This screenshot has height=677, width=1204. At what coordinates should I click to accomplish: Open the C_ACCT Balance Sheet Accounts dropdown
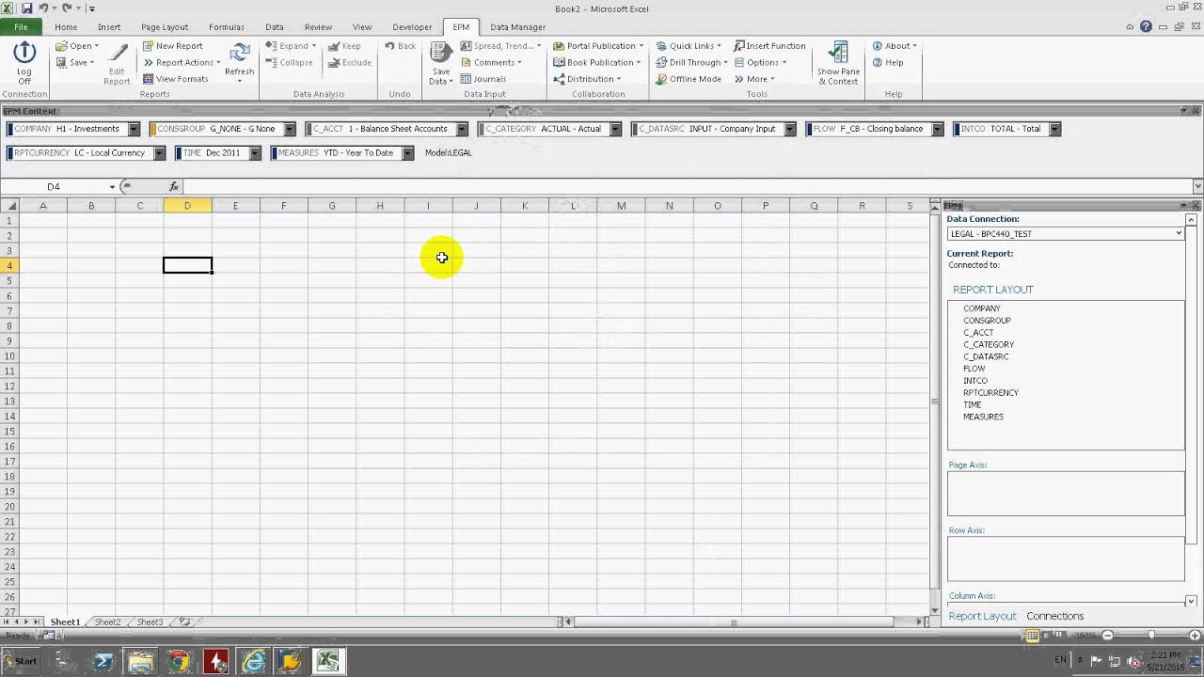(462, 129)
